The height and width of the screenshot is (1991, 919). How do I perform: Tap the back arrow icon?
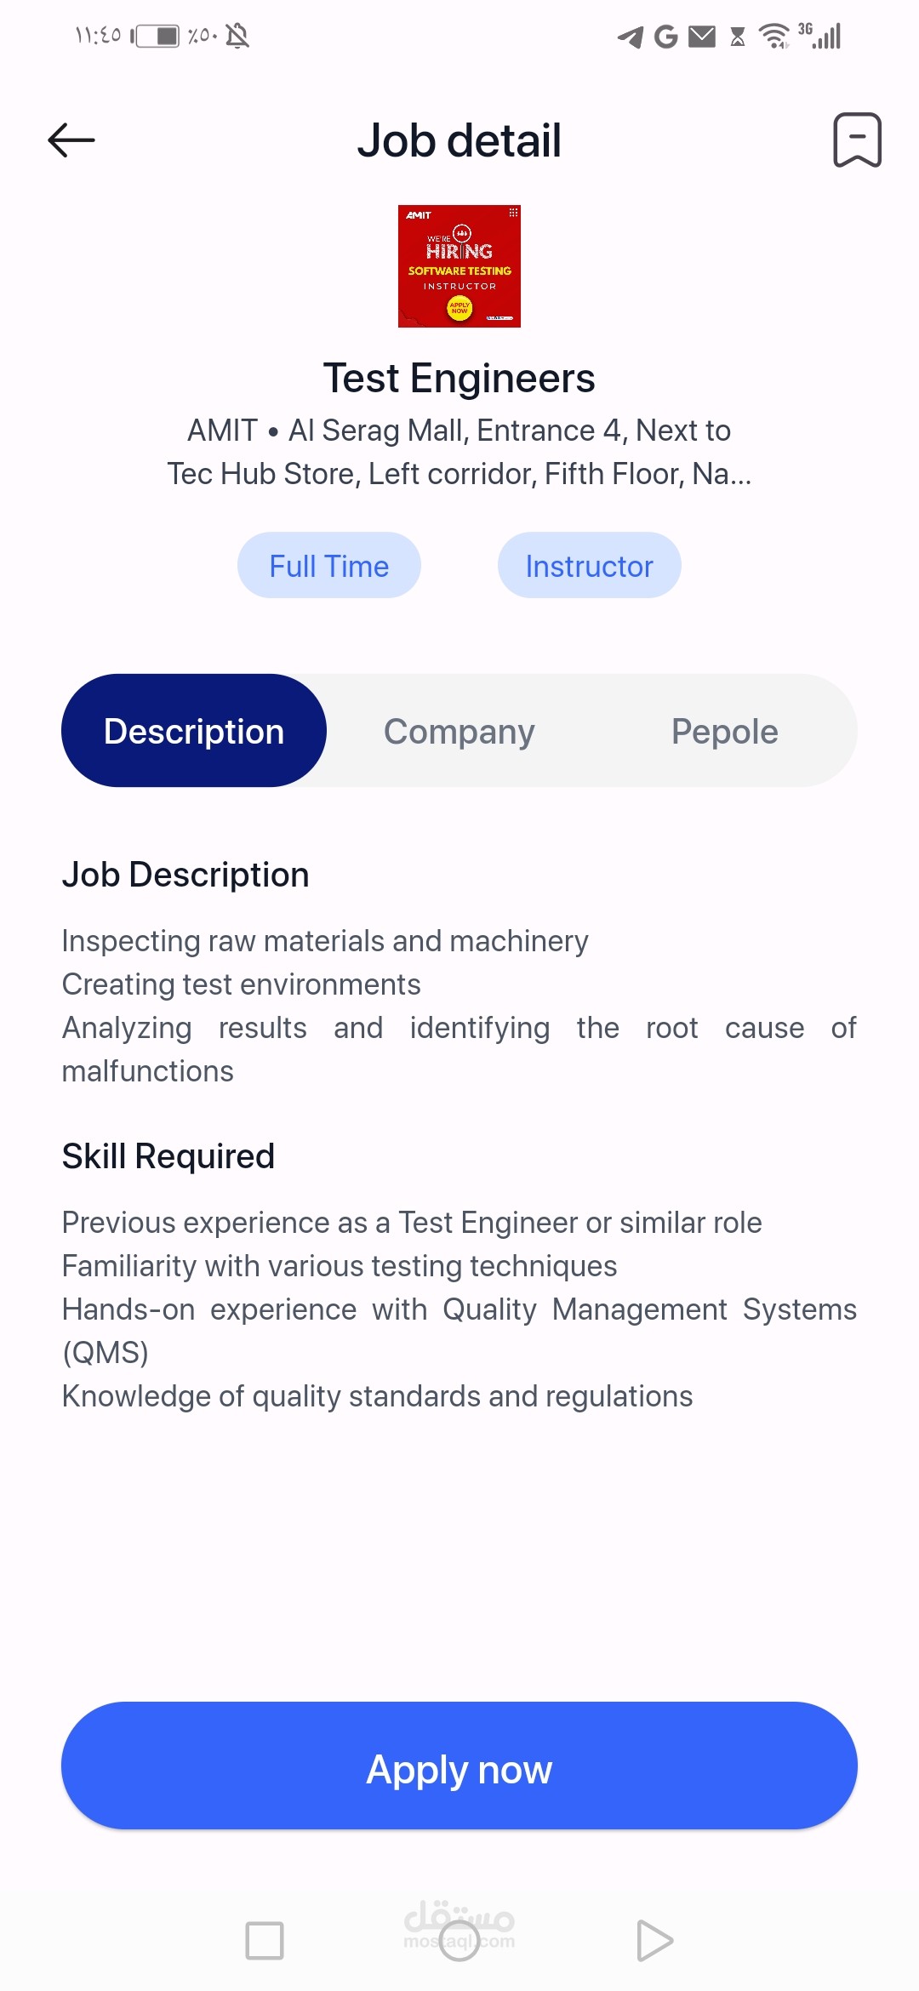click(71, 140)
